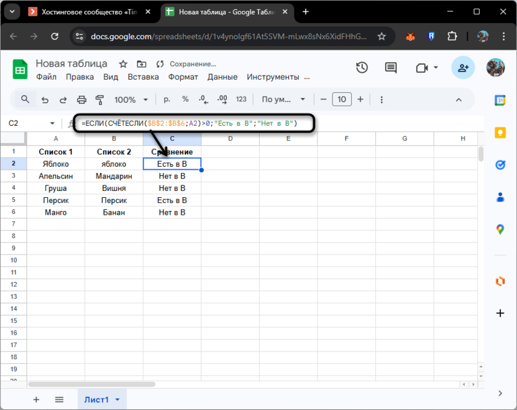Open the Google Sheets home icon
This screenshot has width=517, height=410.
(20, 69)
